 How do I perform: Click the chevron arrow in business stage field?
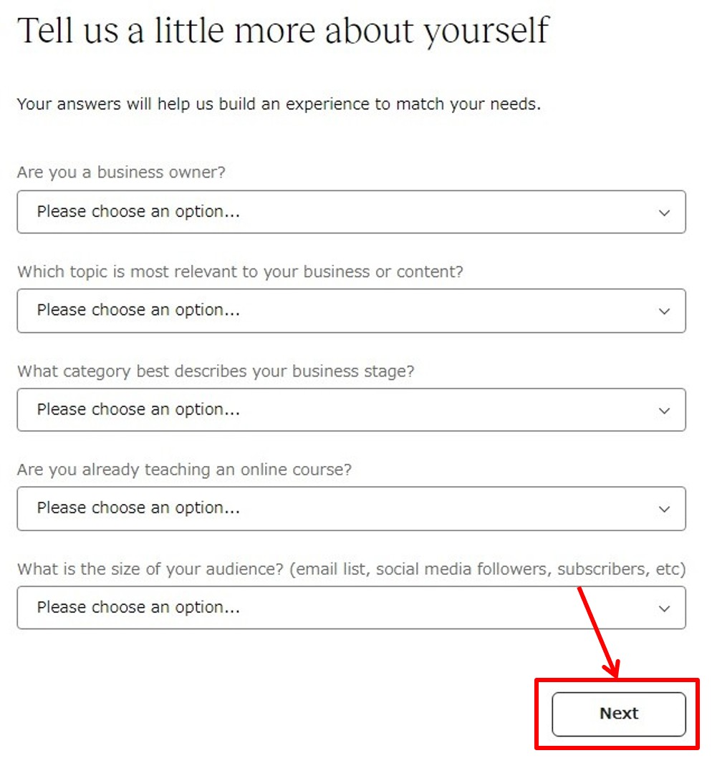(665, 410)
